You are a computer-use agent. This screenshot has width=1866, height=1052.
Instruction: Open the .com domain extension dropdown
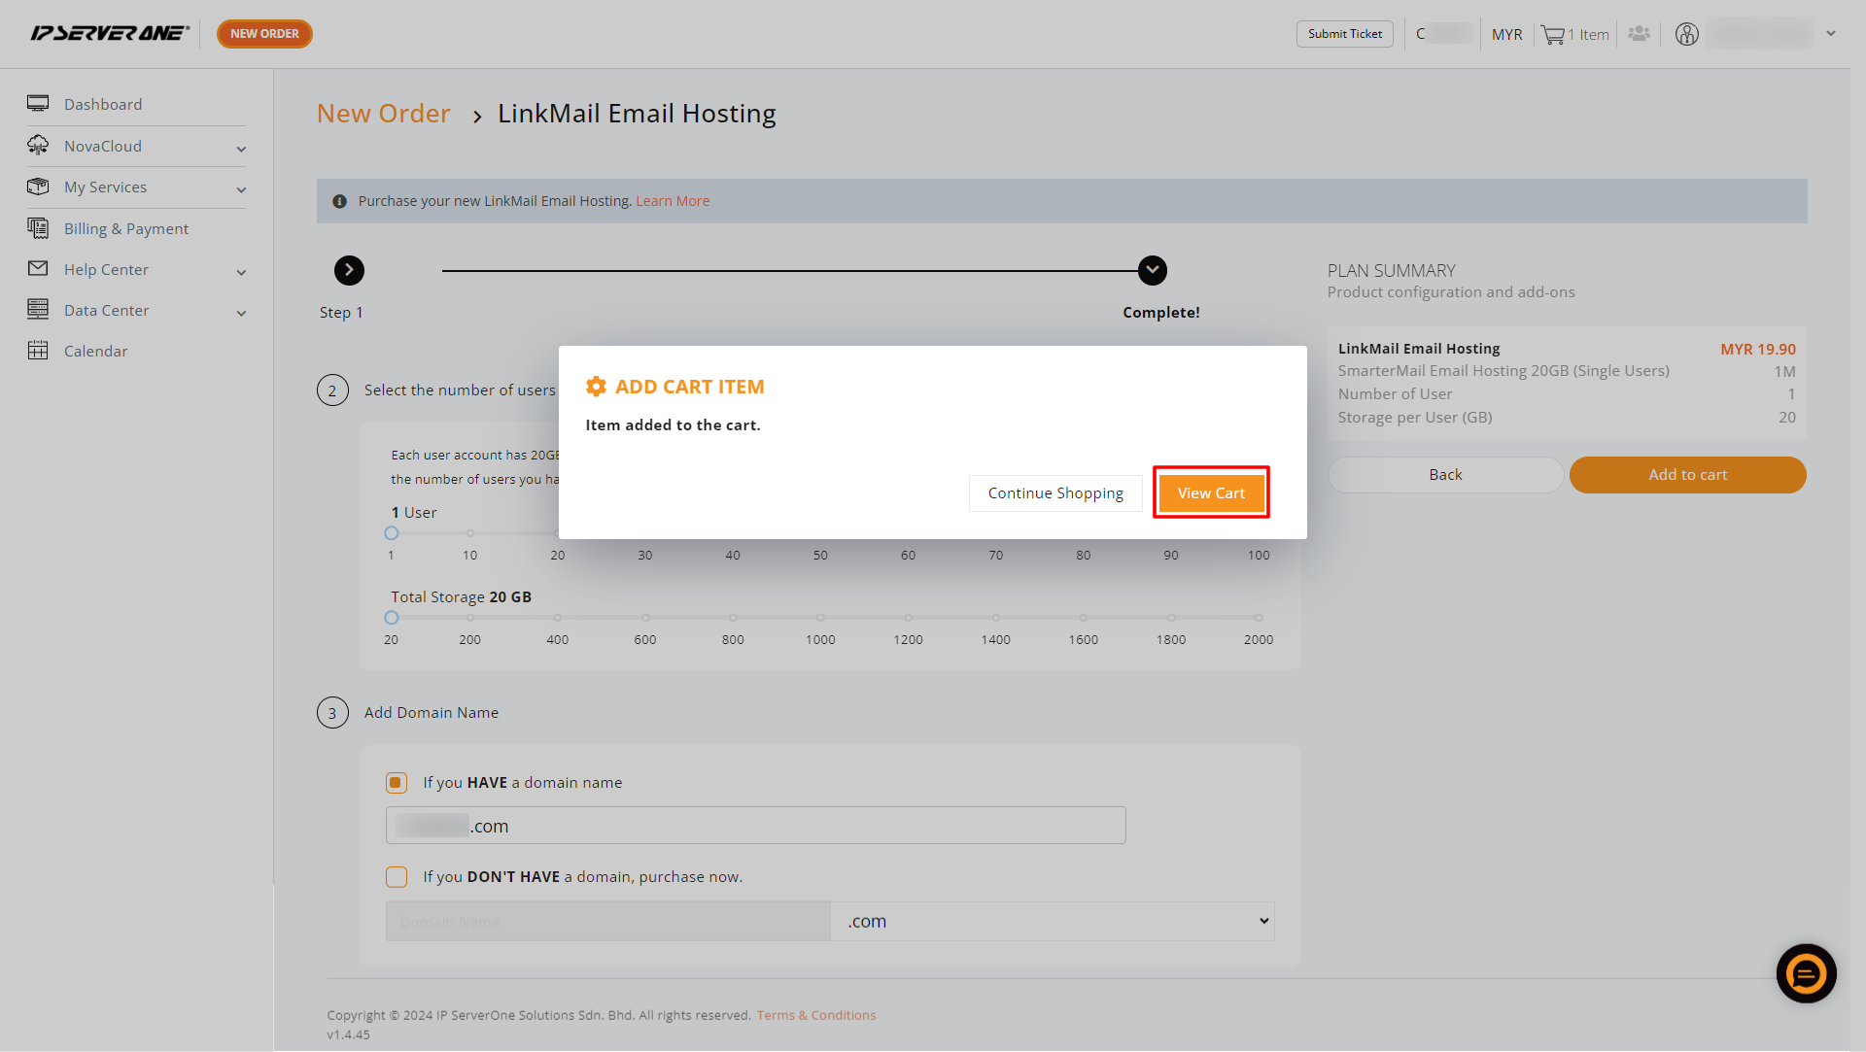[x=1053, y=921]
